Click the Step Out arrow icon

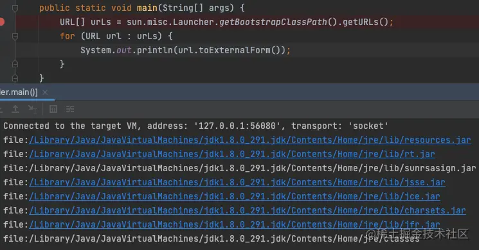click(15, 109)
